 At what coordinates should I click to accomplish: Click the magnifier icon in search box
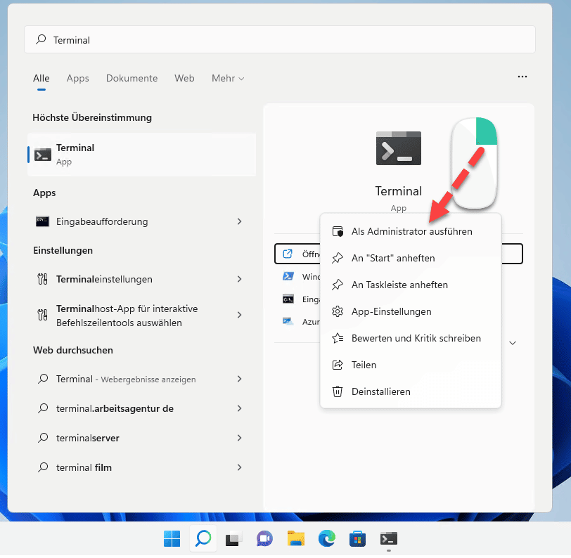(41, 39)
